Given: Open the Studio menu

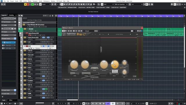Looking at the screenshot, I should point(40,1).
